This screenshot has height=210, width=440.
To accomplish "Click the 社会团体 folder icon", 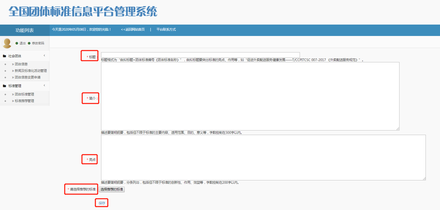I will tap(4, 56).
